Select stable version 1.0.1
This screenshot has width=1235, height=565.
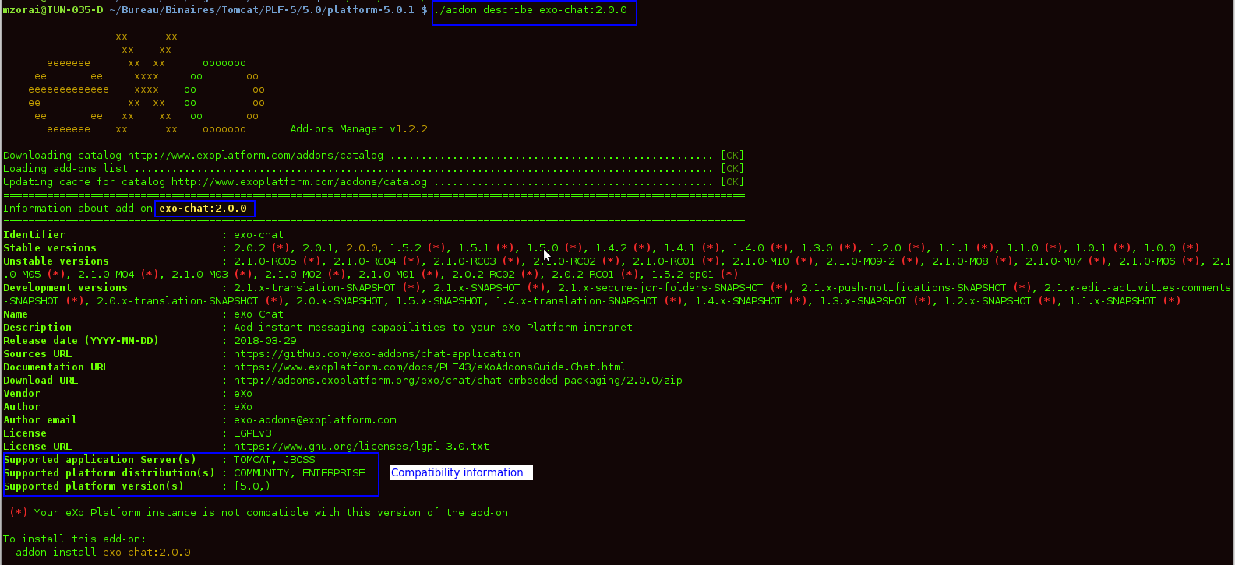pyautogui.click(x=1091, y=247)
